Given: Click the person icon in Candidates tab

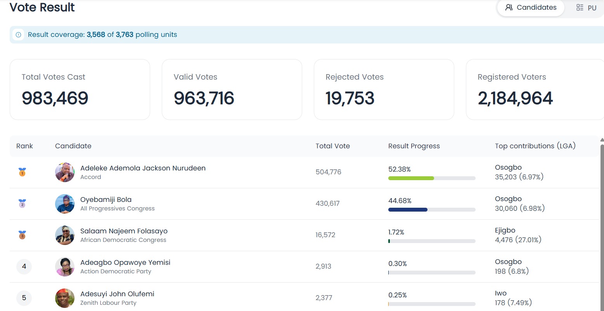Looking at the screenshot, I should coord(509,7).
